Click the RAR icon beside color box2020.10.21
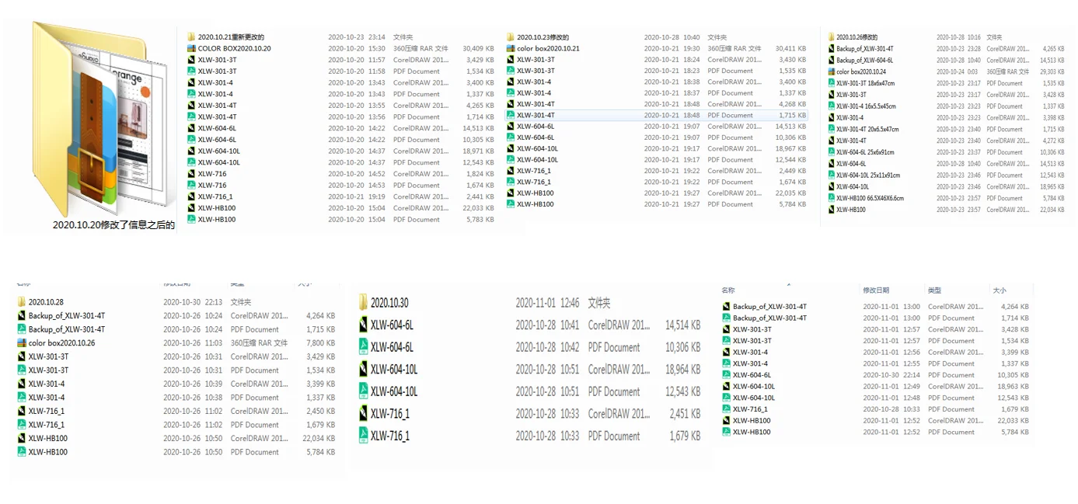 tap(511, 48)
